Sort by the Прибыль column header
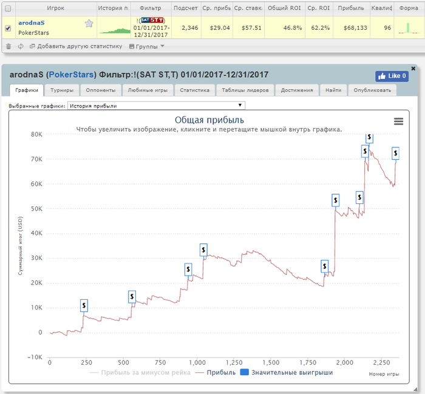This screenshot has height=394, width=425. coord(351,8)
